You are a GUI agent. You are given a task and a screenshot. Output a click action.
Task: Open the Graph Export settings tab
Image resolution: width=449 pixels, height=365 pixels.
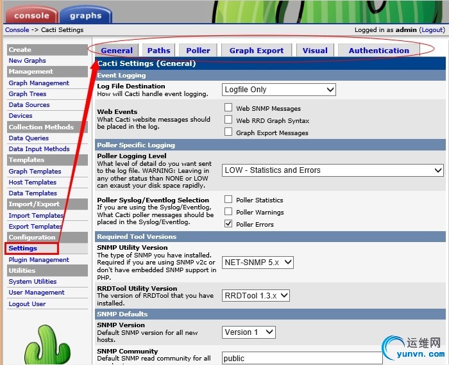click(x=257, y=51)
